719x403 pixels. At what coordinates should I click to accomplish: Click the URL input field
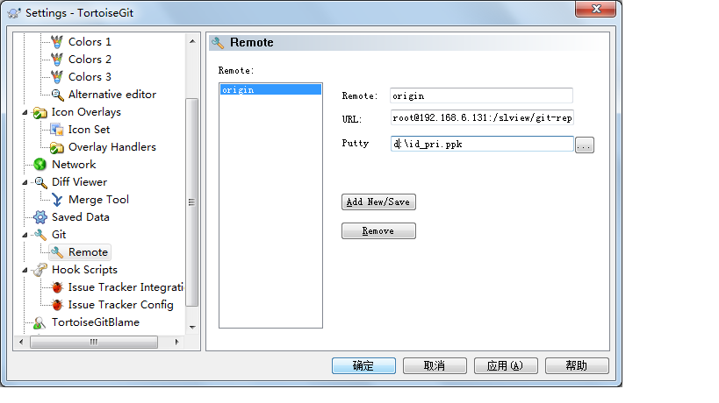482,117
